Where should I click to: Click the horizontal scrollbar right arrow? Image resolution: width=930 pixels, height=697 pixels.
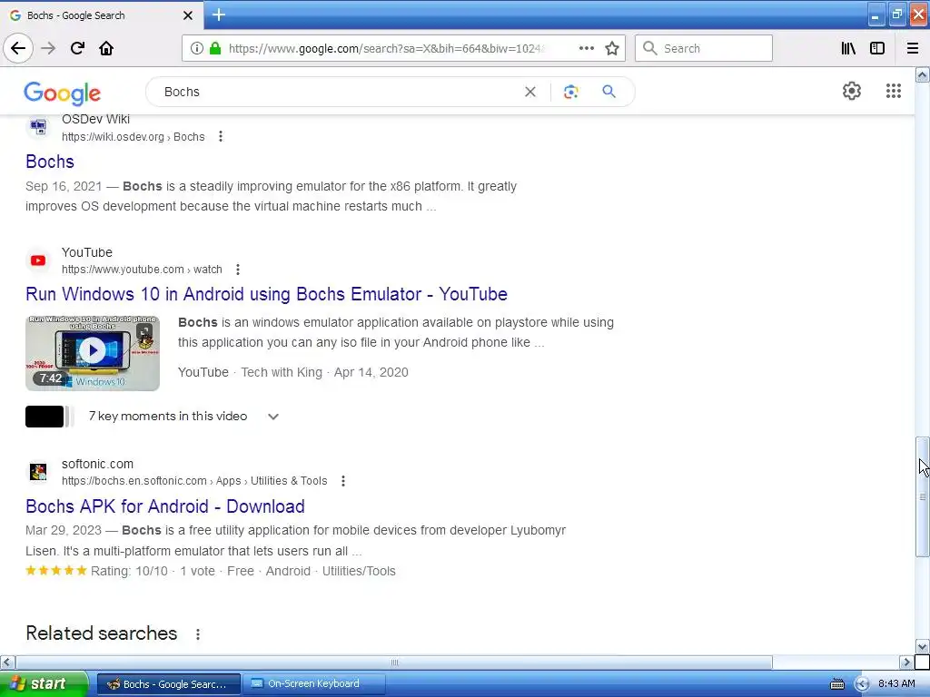906,662
